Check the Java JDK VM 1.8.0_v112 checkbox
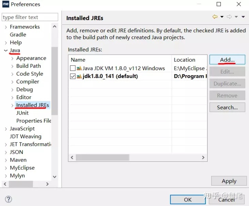This screenshot has height=206, width=249. tap(73, 68)
